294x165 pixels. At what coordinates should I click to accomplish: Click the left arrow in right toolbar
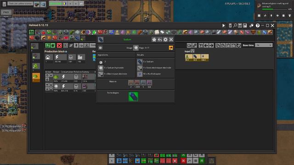click(x=206, y=45)
